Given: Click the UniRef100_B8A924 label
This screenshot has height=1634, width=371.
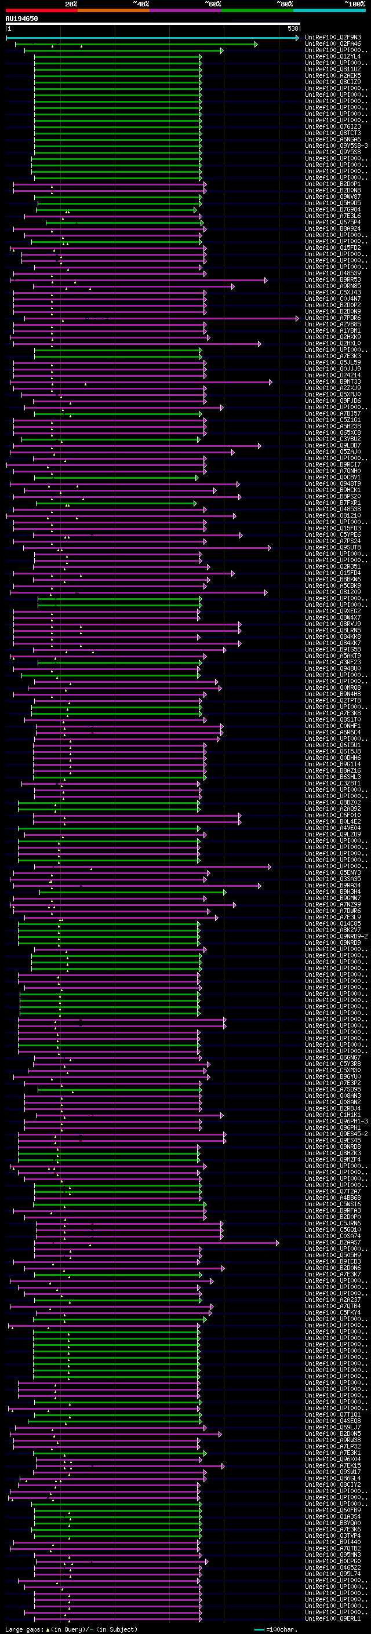Looking at the screenshot, I should click(x=333, y=229).
